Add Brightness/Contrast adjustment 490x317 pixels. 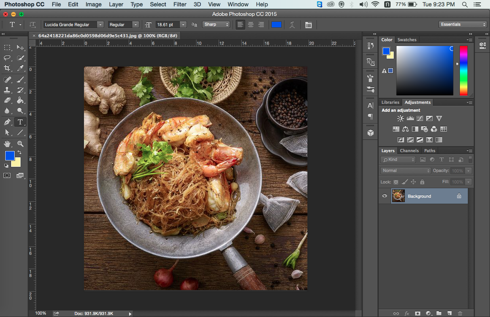tap(400, 118)
